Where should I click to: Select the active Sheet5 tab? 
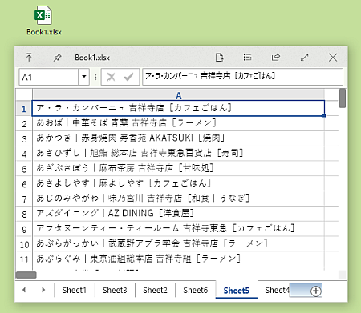[237, 291]
